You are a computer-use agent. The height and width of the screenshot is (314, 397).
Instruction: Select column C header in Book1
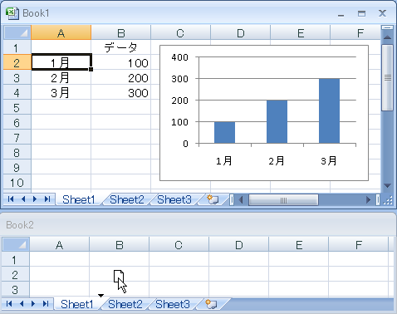[x=181, y=32]
